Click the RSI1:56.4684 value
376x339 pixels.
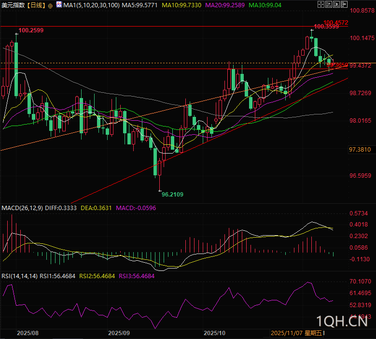point(57,276)
